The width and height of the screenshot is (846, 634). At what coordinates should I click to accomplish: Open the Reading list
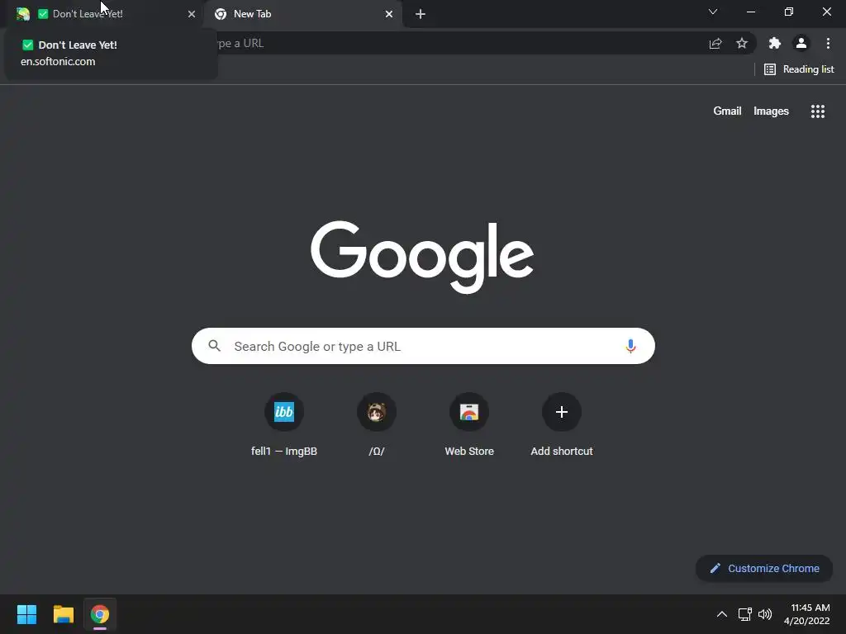799,69
